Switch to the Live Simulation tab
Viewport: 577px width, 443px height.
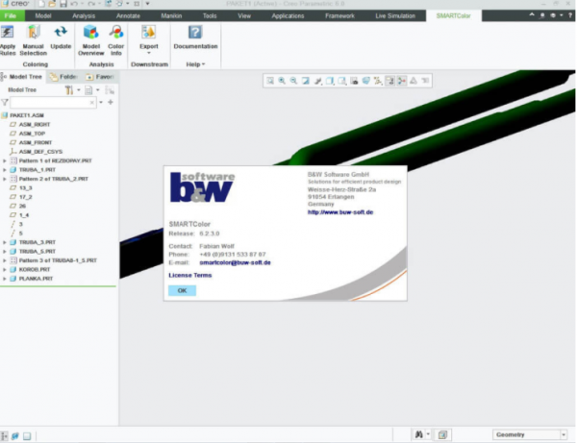[395, 15]
